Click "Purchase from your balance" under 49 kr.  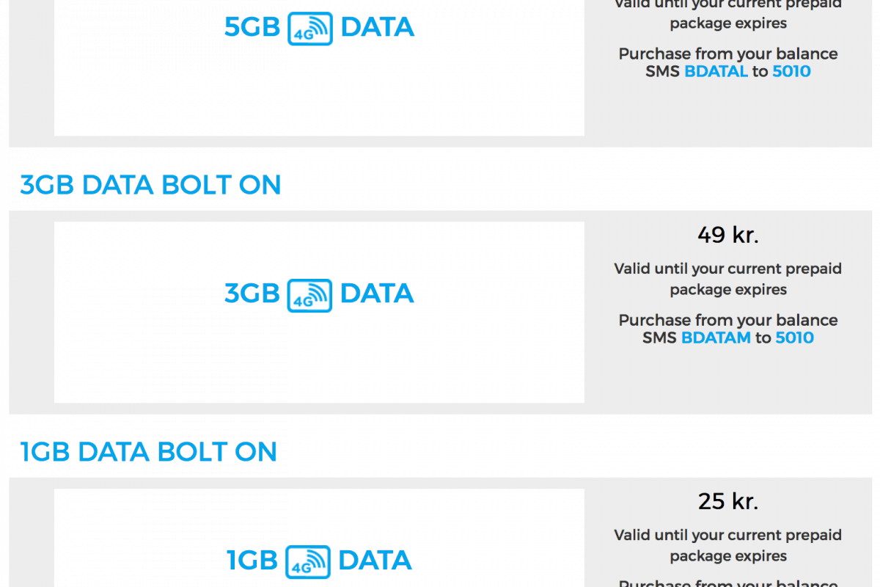(x=727, y=320)
